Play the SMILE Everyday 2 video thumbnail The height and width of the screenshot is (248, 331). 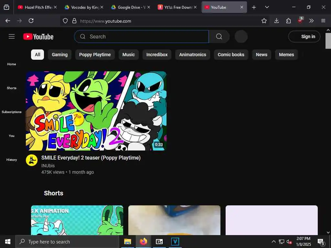click(96, 111)
